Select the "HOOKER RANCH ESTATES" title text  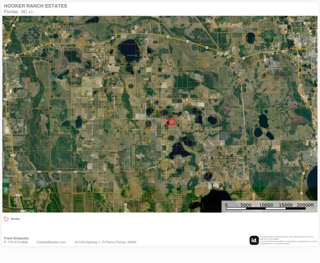[35, 6]
